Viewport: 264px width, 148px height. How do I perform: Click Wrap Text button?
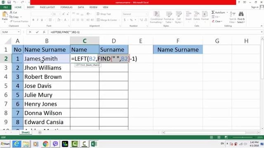click(104, 14)
